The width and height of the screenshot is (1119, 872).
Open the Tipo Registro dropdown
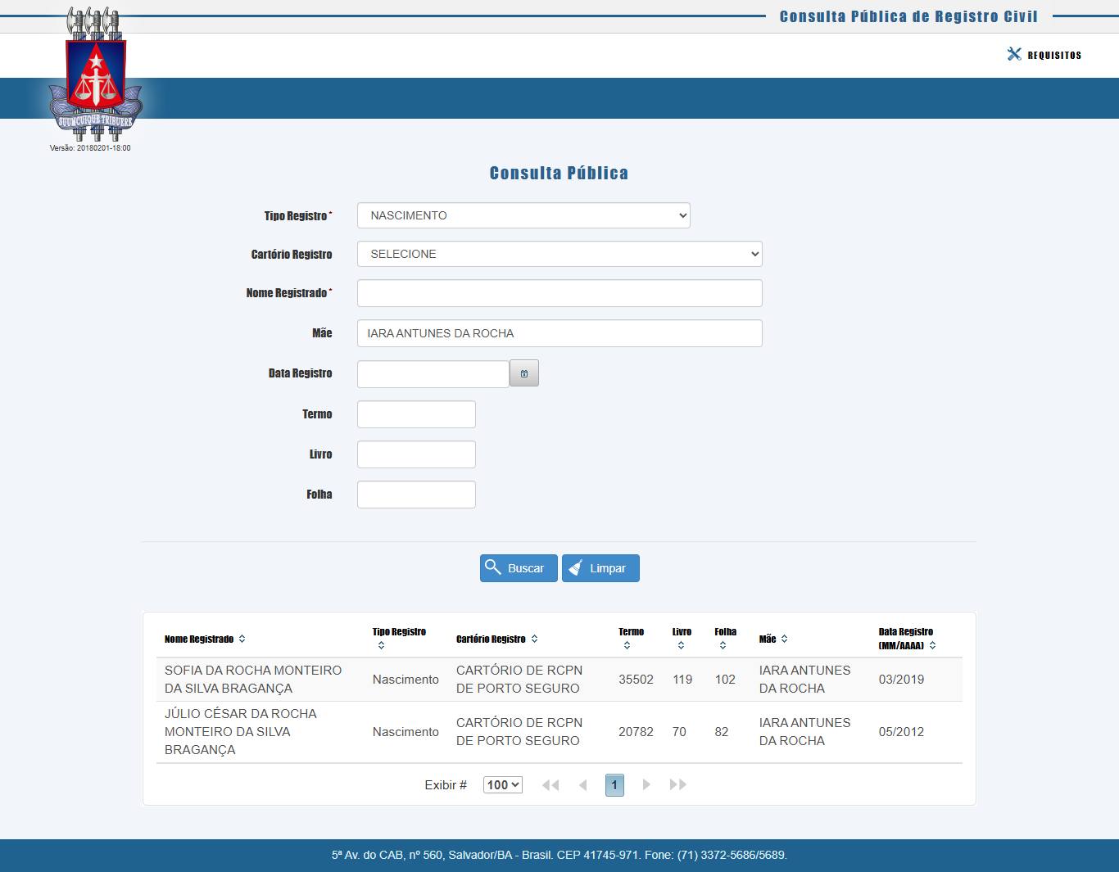point(523,215)
